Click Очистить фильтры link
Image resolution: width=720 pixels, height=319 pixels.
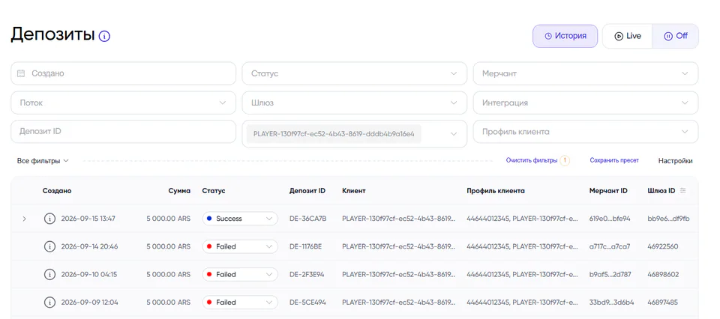tap(532, 160)
